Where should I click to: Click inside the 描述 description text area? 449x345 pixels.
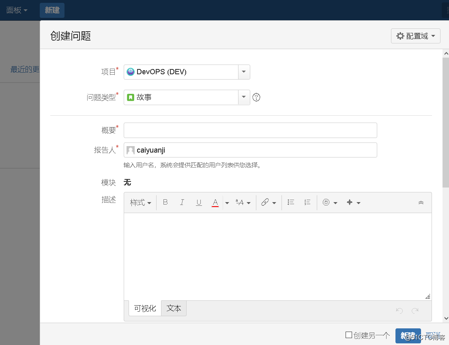(x=278, y=257)
